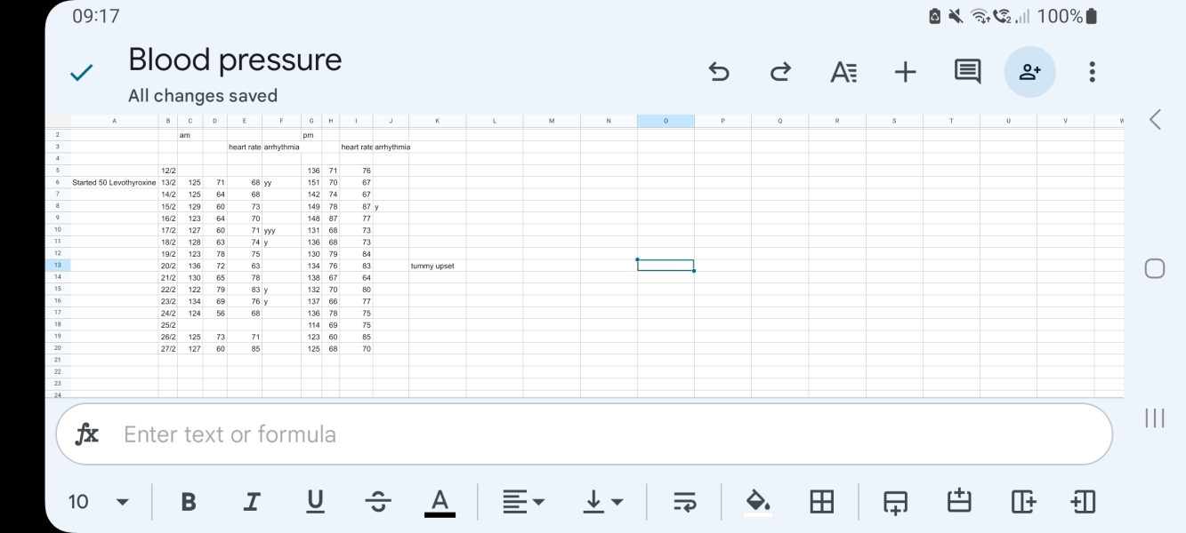Open the cell borders icon
The height and width of the screenshot is (533, 1186).
pyautogui.click(x=821, y=502)
